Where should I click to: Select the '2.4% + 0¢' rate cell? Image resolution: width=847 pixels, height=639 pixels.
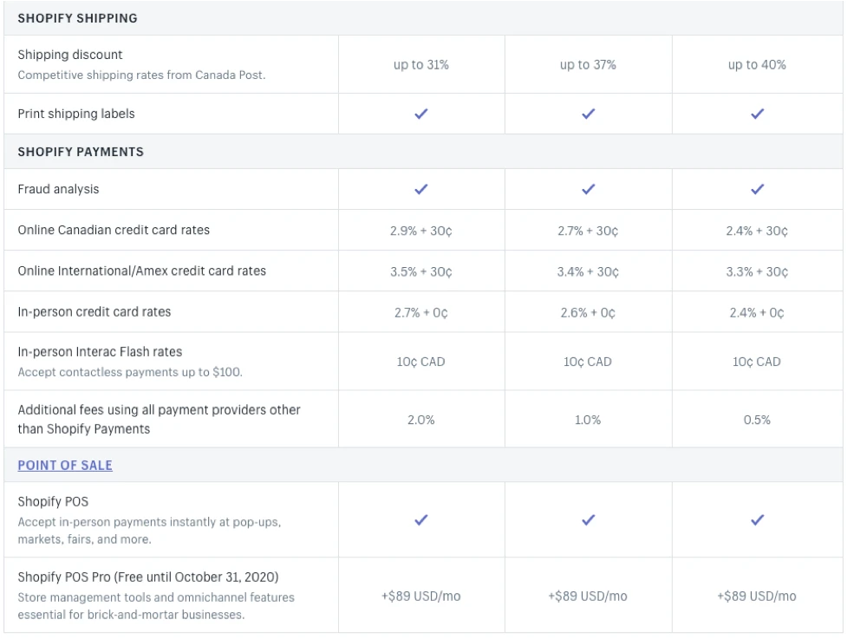757,313
